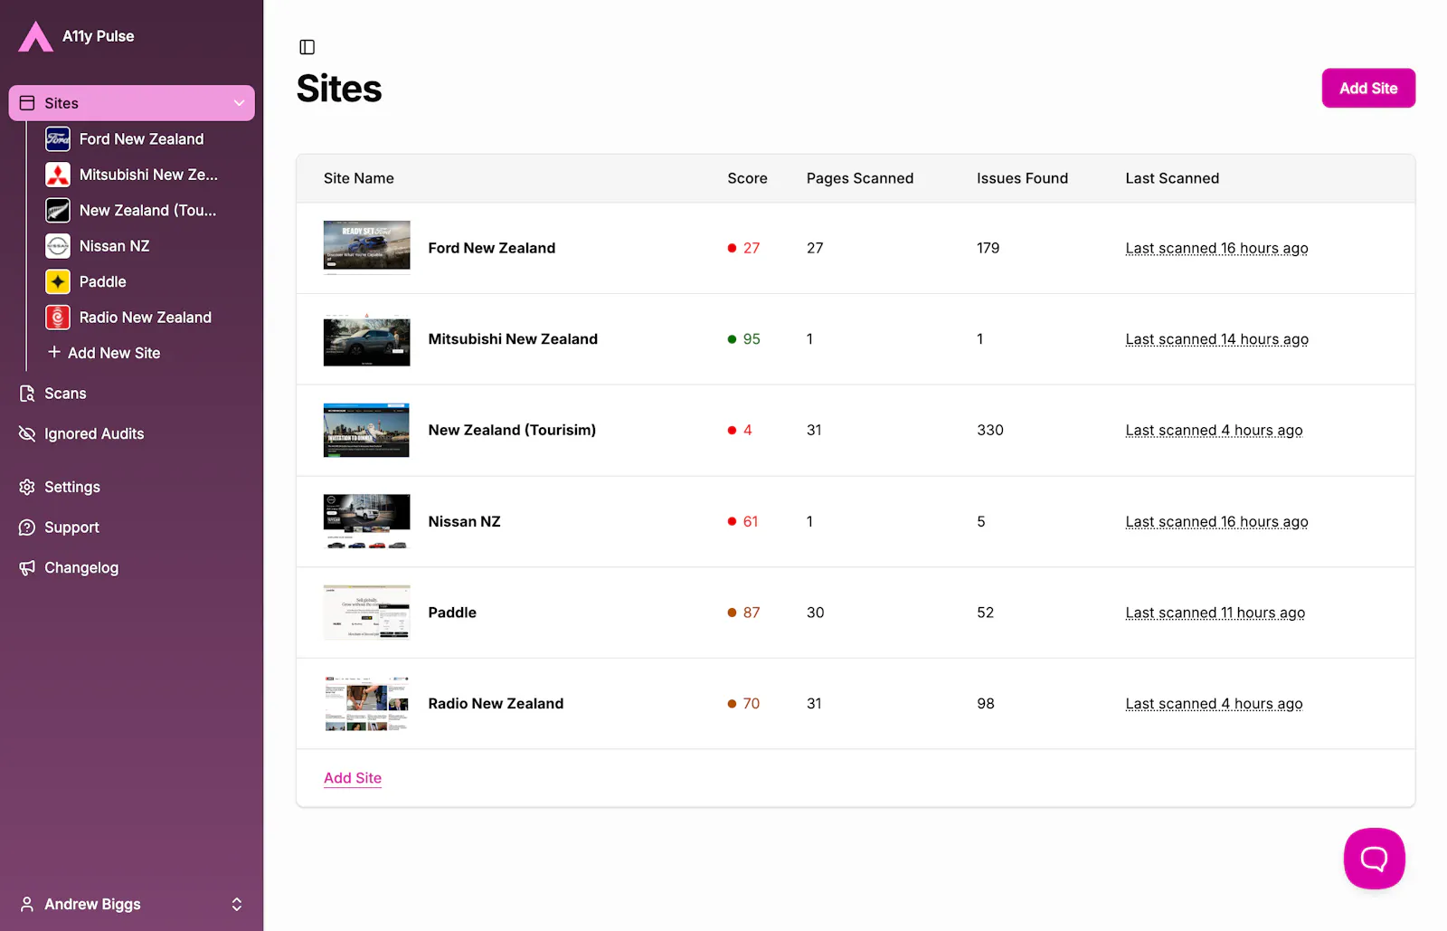
Task: Click the Sites window icon in sidebar
Action: [x=27, y=103]
